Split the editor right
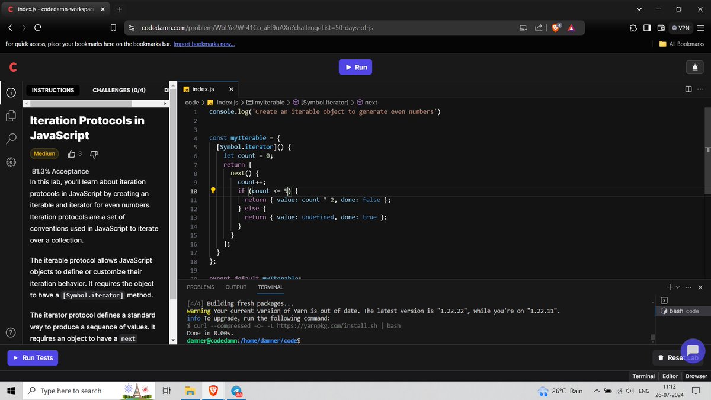This screenshot has width=711, height=400. coord(688,89)
